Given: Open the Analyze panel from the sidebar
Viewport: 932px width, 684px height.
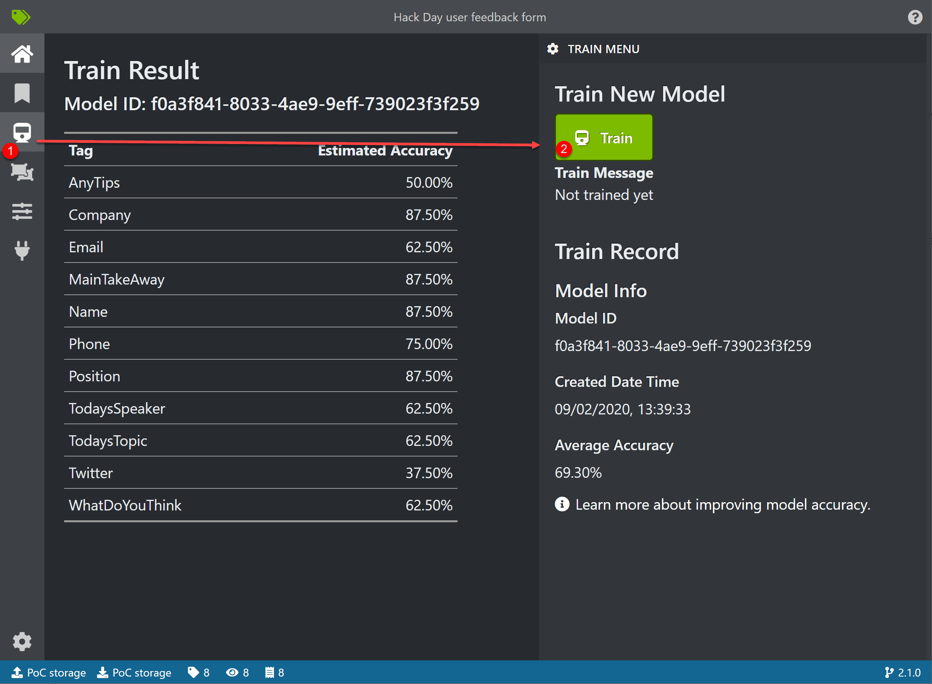Looking at the screenshot, I should pyautogui.click(x=22, y=173).
